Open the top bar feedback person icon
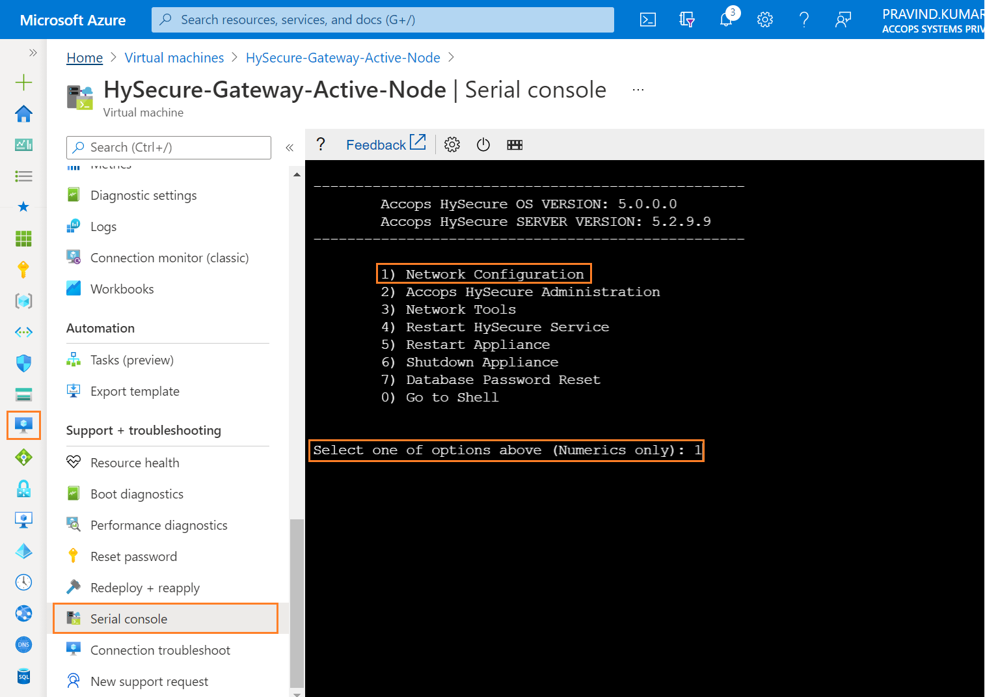This screenshot has width=985, height=697. pos(843,20)
